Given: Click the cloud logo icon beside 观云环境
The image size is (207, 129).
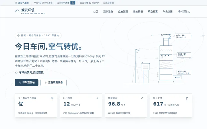Looking at the screenshot, I should (x=17, y=11).
